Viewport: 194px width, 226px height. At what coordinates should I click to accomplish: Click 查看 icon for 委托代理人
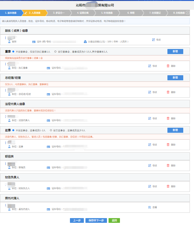pos(150,207)
